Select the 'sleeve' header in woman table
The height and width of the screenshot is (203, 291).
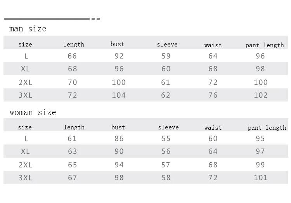point(168,127)
